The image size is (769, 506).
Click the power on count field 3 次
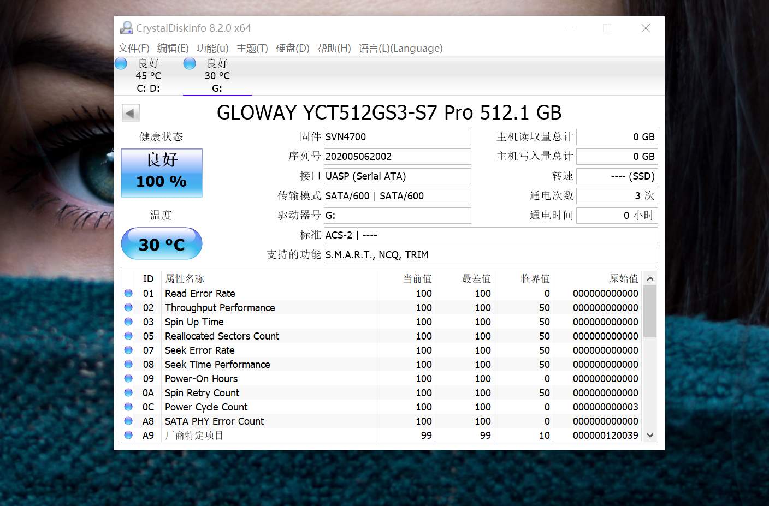coord(617,196)
